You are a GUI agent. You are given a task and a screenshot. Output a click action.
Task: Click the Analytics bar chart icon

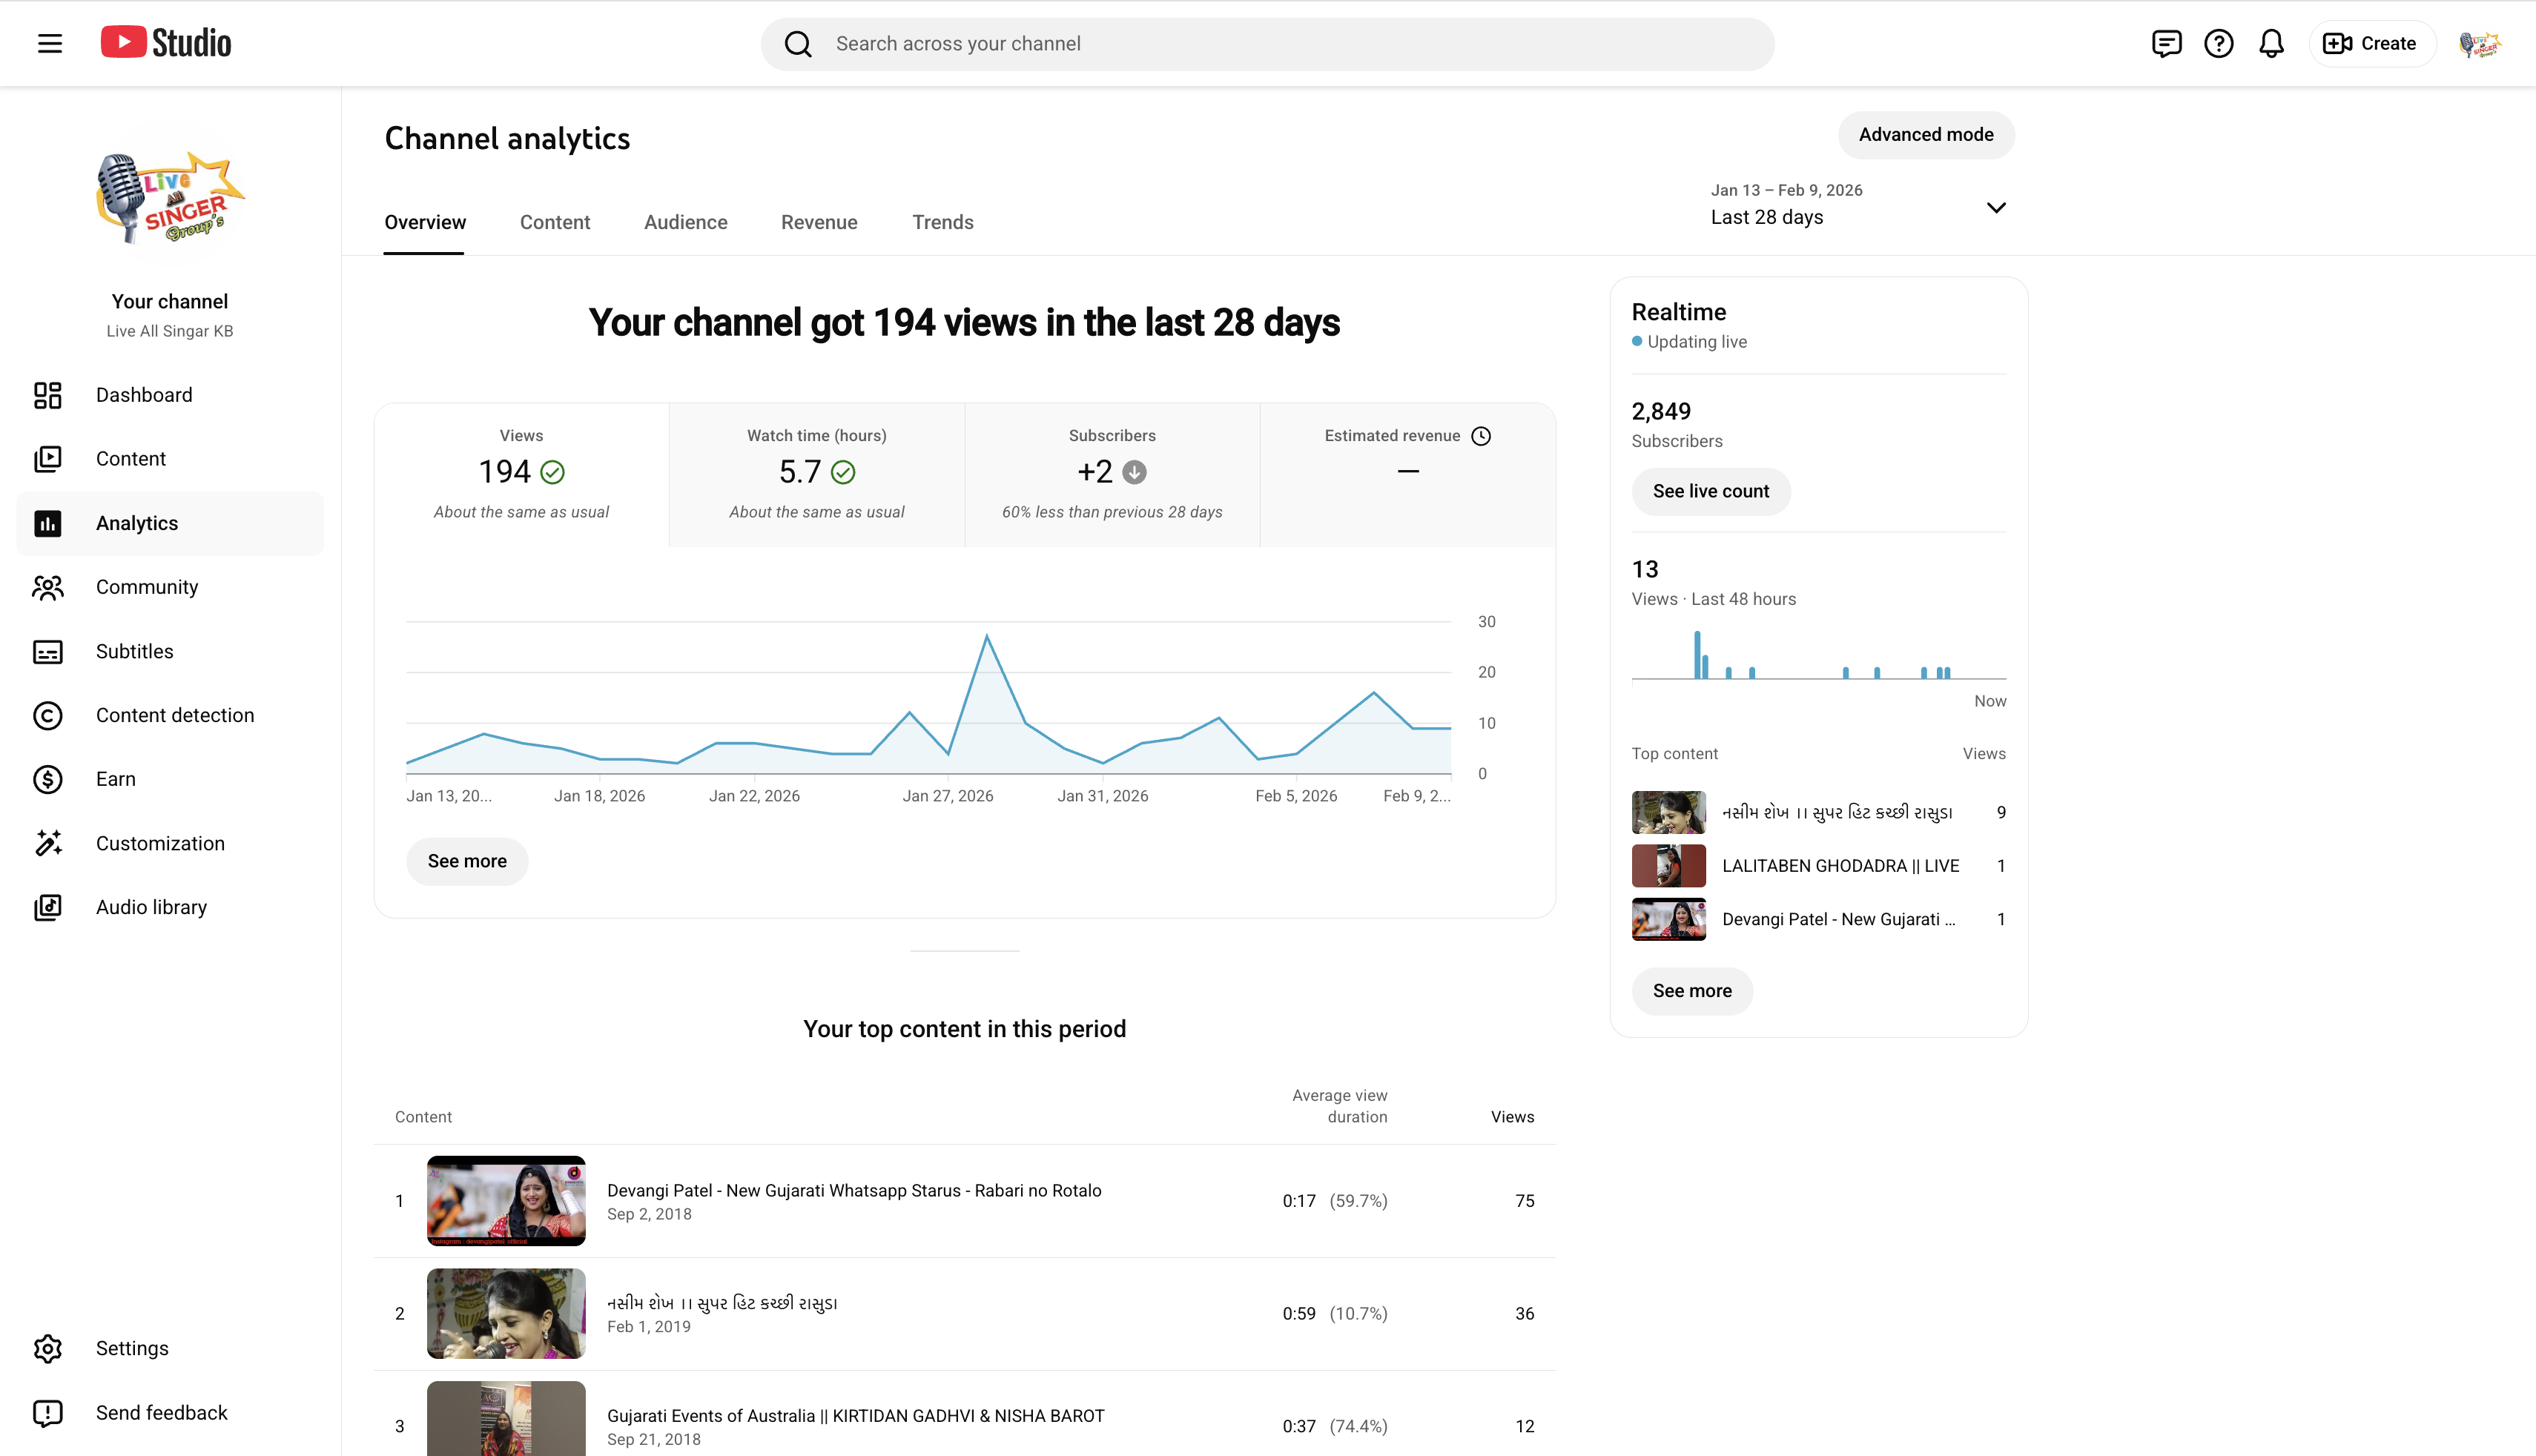pyautogui.click(x=48, y=523)
